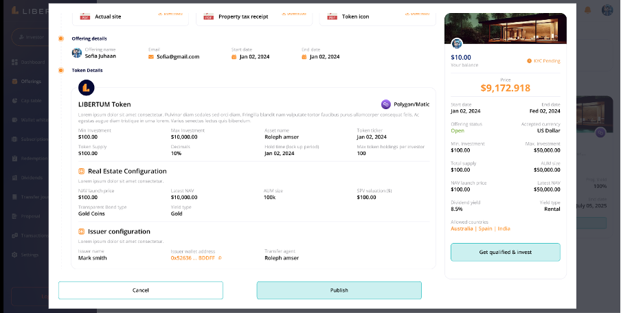
Task: Download the Property tax receipt document
Action: coord(297,13)
